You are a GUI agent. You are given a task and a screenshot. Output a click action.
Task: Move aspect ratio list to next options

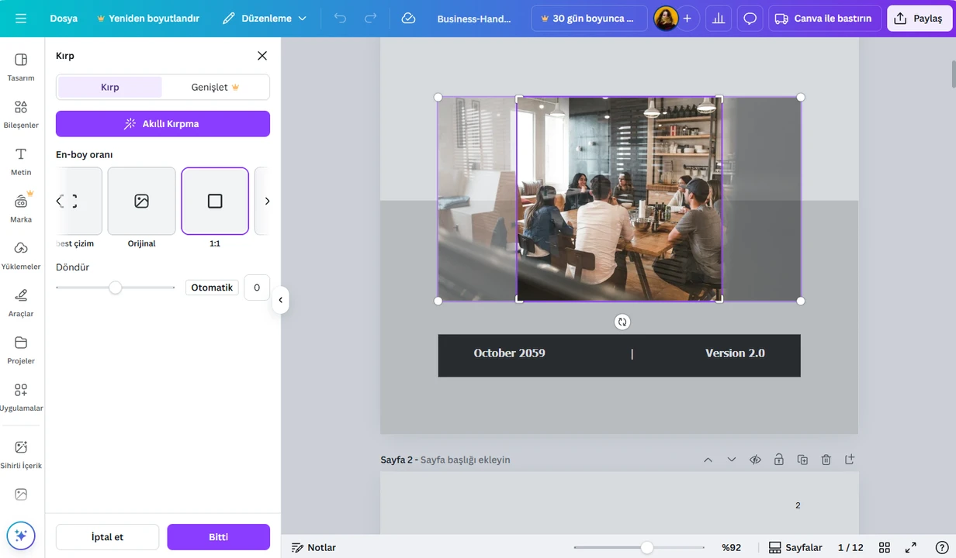(267, 201)
